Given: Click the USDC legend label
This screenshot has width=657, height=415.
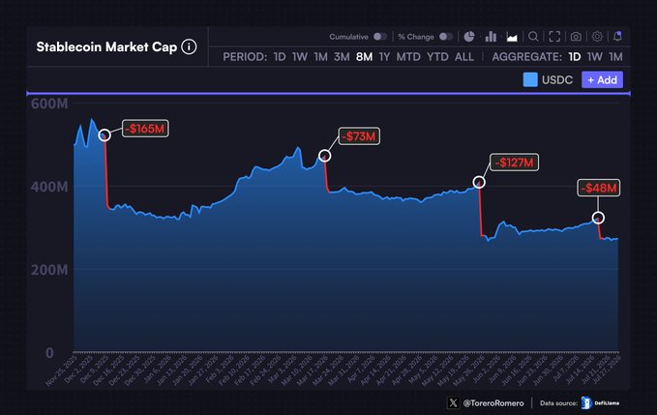Looking at the screenshot, I should tap(557, 80).
